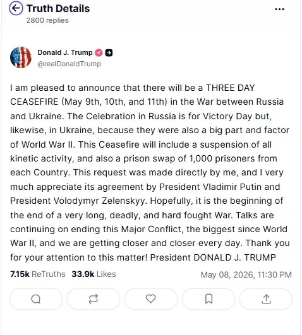Click the Donald J. Trump display name
The image size is (302, 335).
tap(65, 52)
